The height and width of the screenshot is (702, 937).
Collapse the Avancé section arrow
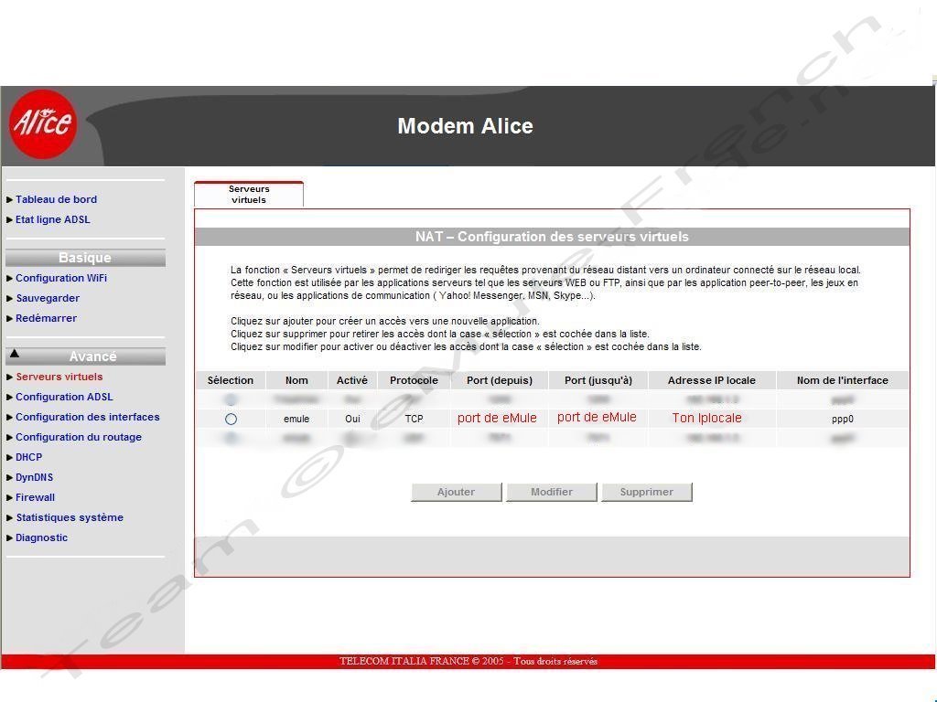15,354
